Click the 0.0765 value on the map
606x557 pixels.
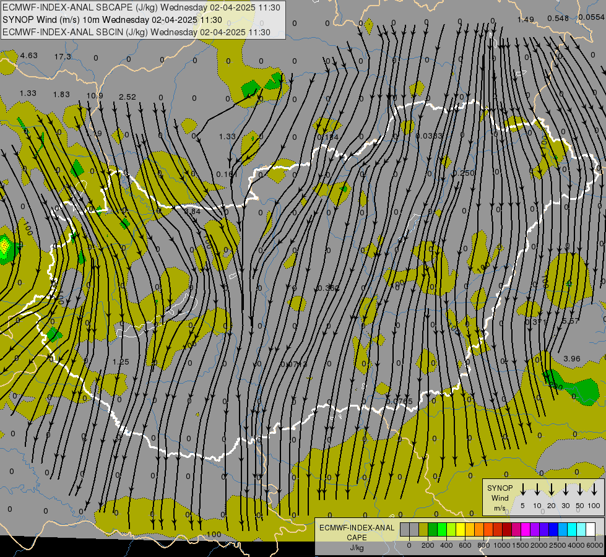pos(399,401)
